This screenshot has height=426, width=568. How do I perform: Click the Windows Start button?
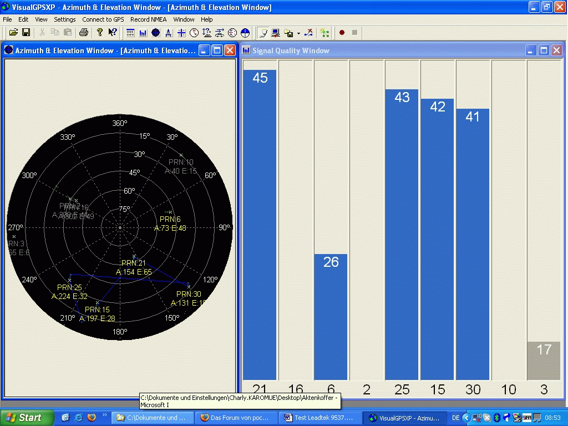tap(27, 418)
